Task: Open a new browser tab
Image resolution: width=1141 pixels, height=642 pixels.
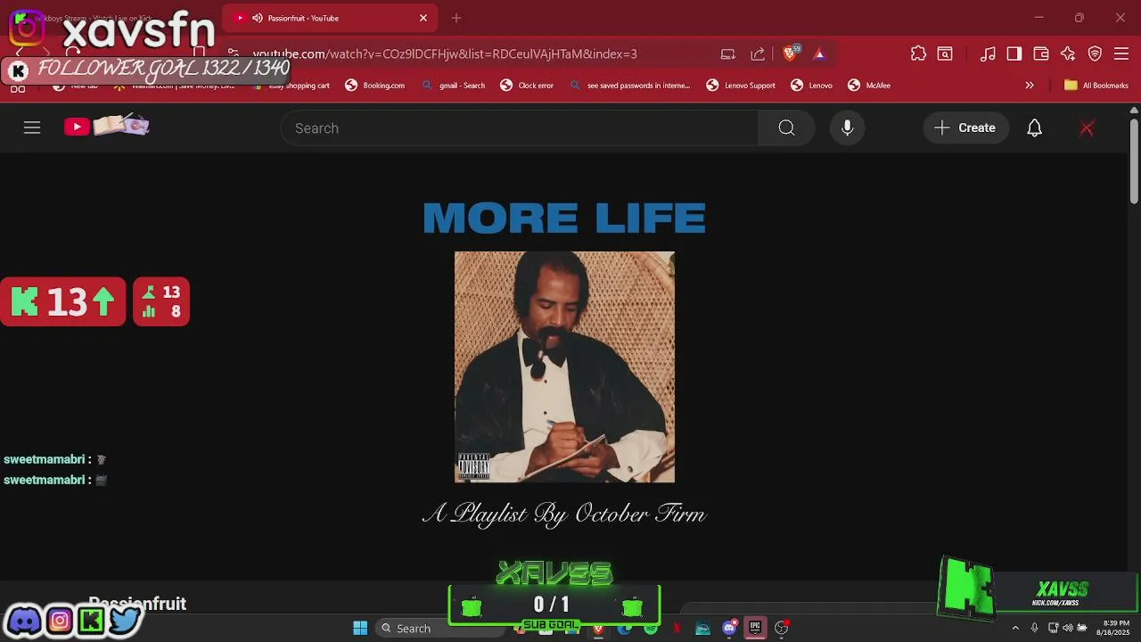Action: click(x=456, y=18)
